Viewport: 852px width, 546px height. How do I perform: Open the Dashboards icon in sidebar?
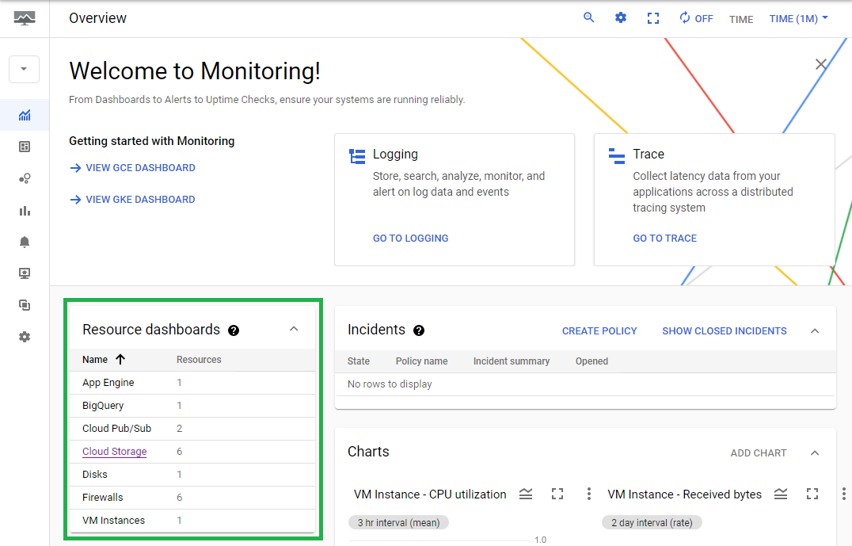pyautogui.click(x=25, y=147)
